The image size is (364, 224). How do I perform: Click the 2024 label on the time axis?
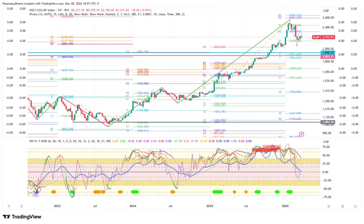[x=133, y=205]
